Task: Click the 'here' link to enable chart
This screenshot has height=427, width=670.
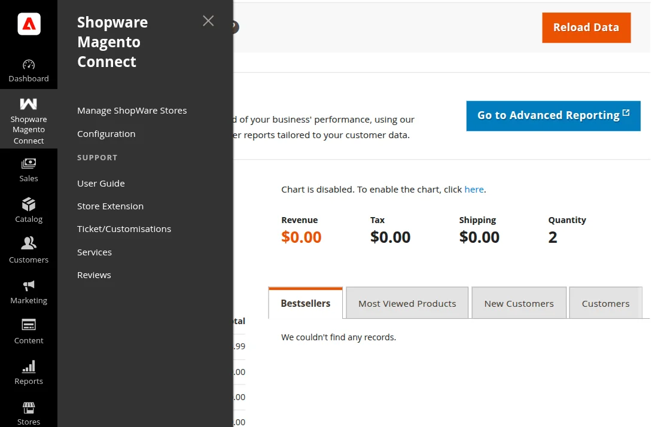Action: [x=474, y=190]
